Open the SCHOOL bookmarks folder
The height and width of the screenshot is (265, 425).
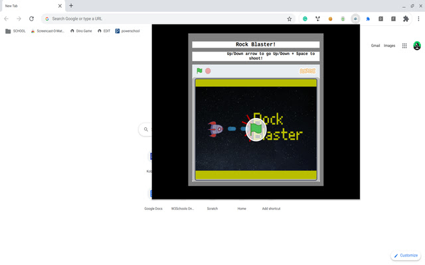[x=15, y=31]
